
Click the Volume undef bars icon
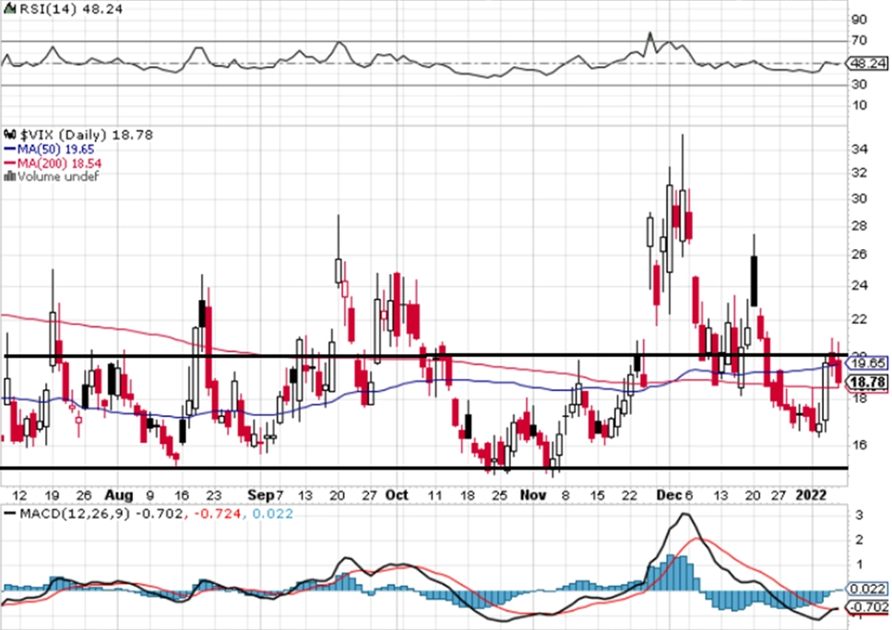coord(9,176)
